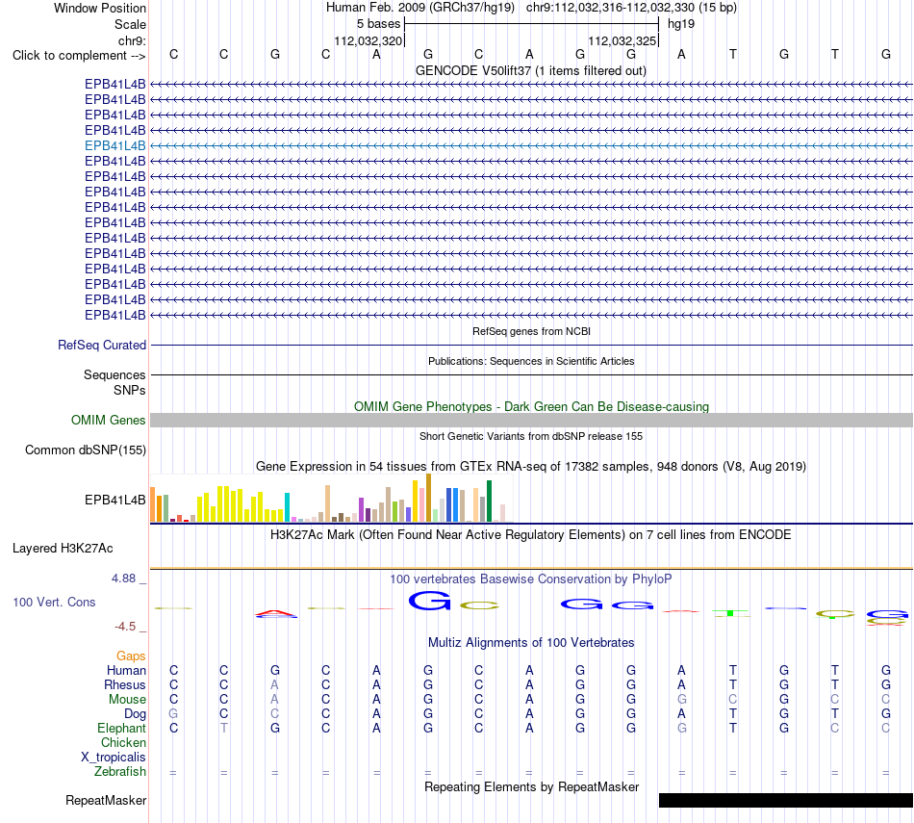Click the 'Zebrafish' species label

coord(120,771)
